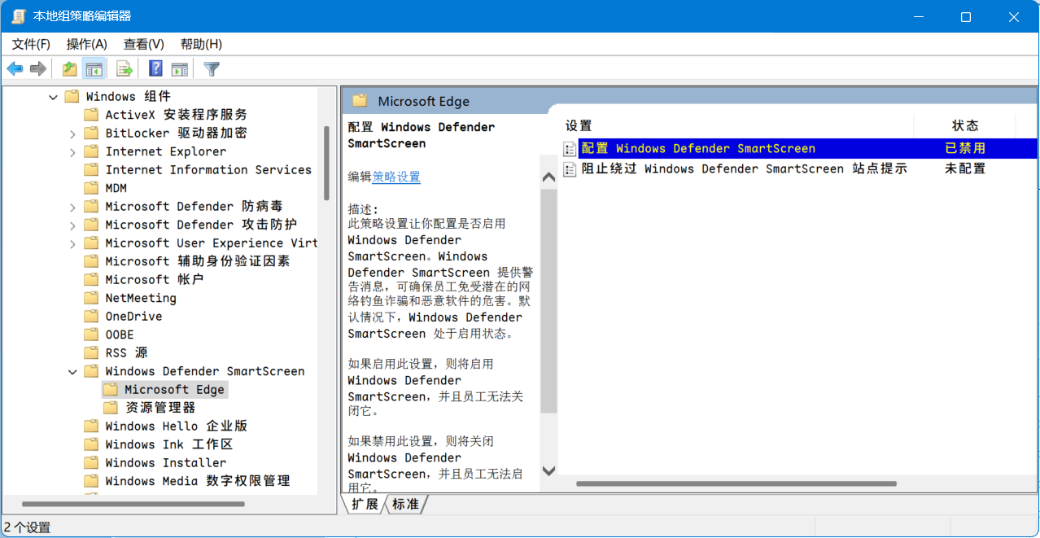Click the 未配置 status cell
1040x538 pixels.
click(x=965, y=168)
